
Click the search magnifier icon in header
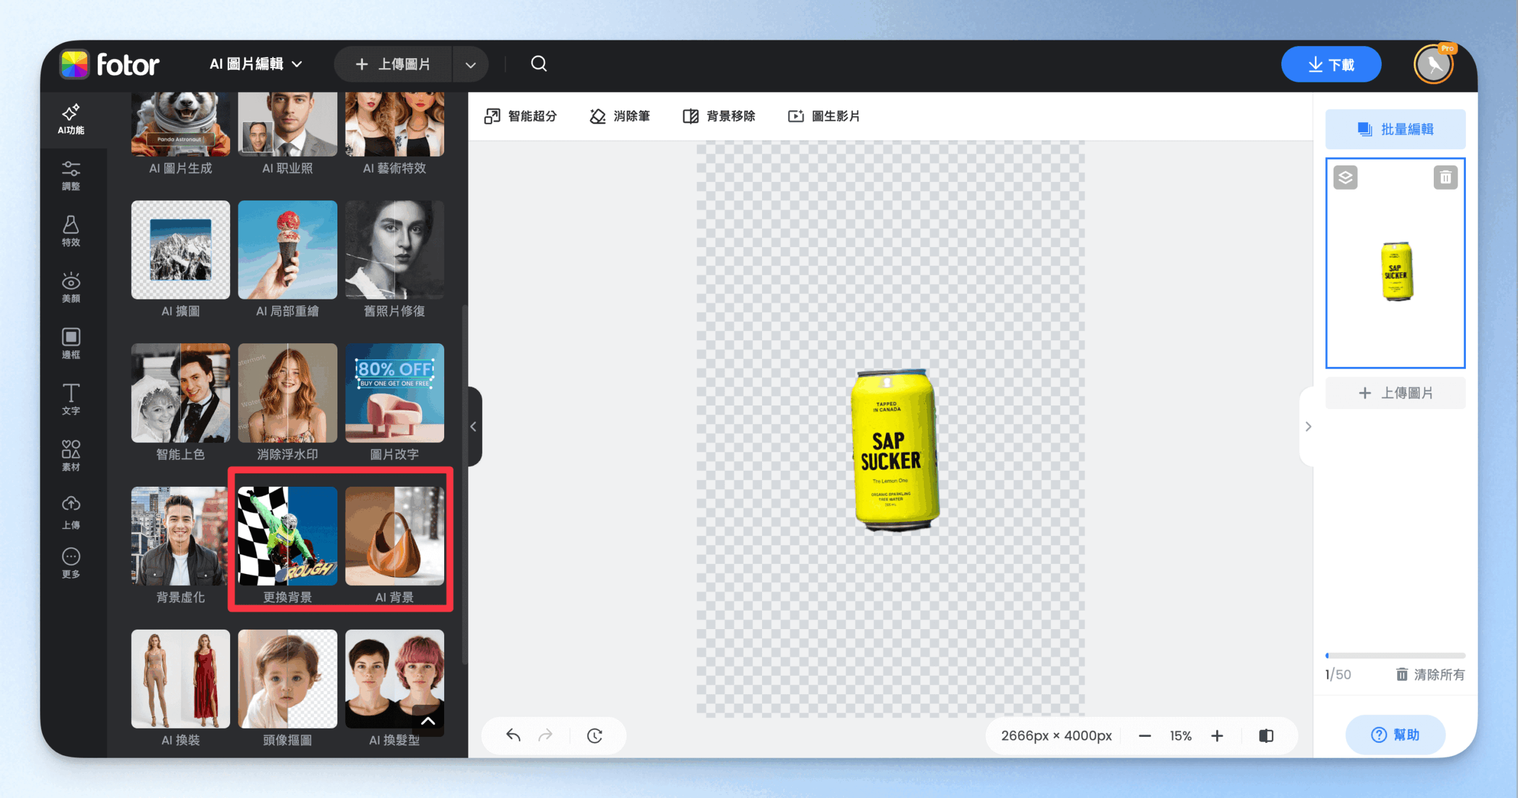(x=538, y=63)
